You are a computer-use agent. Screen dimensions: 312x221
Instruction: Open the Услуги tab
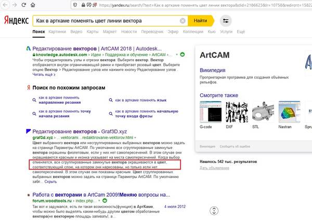[x=226, y=32]
